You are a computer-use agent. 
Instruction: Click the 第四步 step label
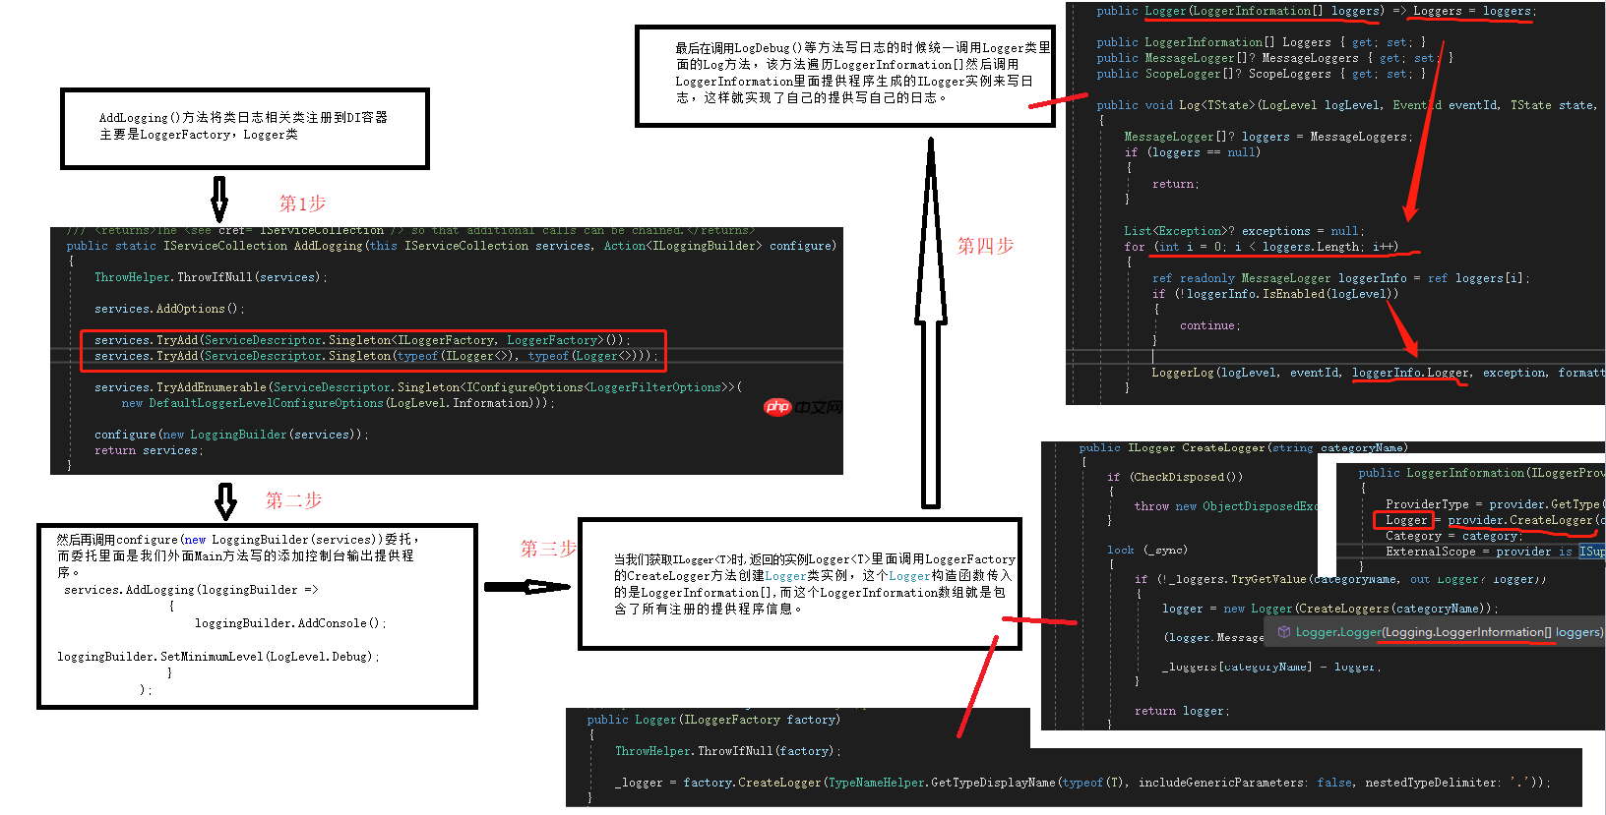tap(985, 246)
